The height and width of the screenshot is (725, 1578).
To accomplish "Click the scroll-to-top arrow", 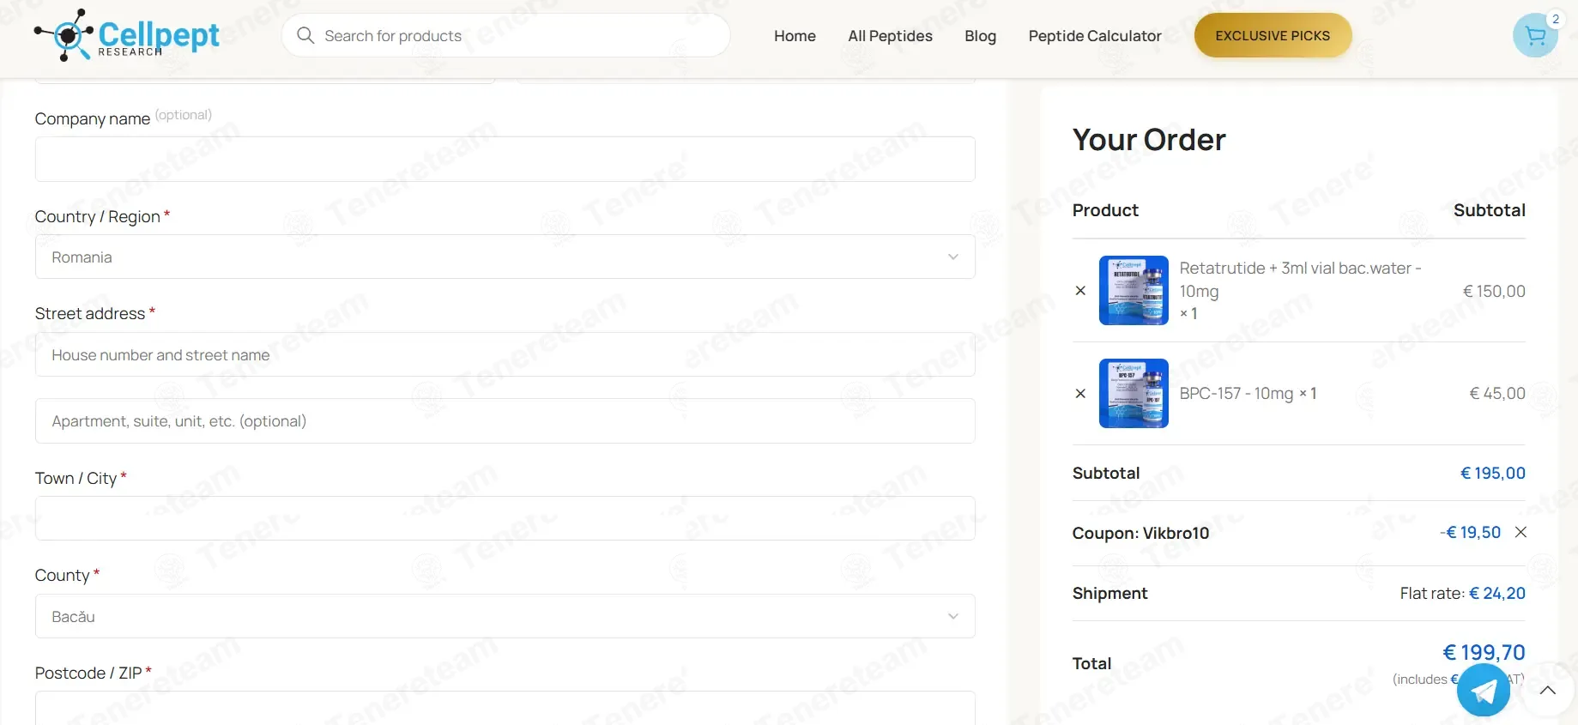I will (1548, 691).
